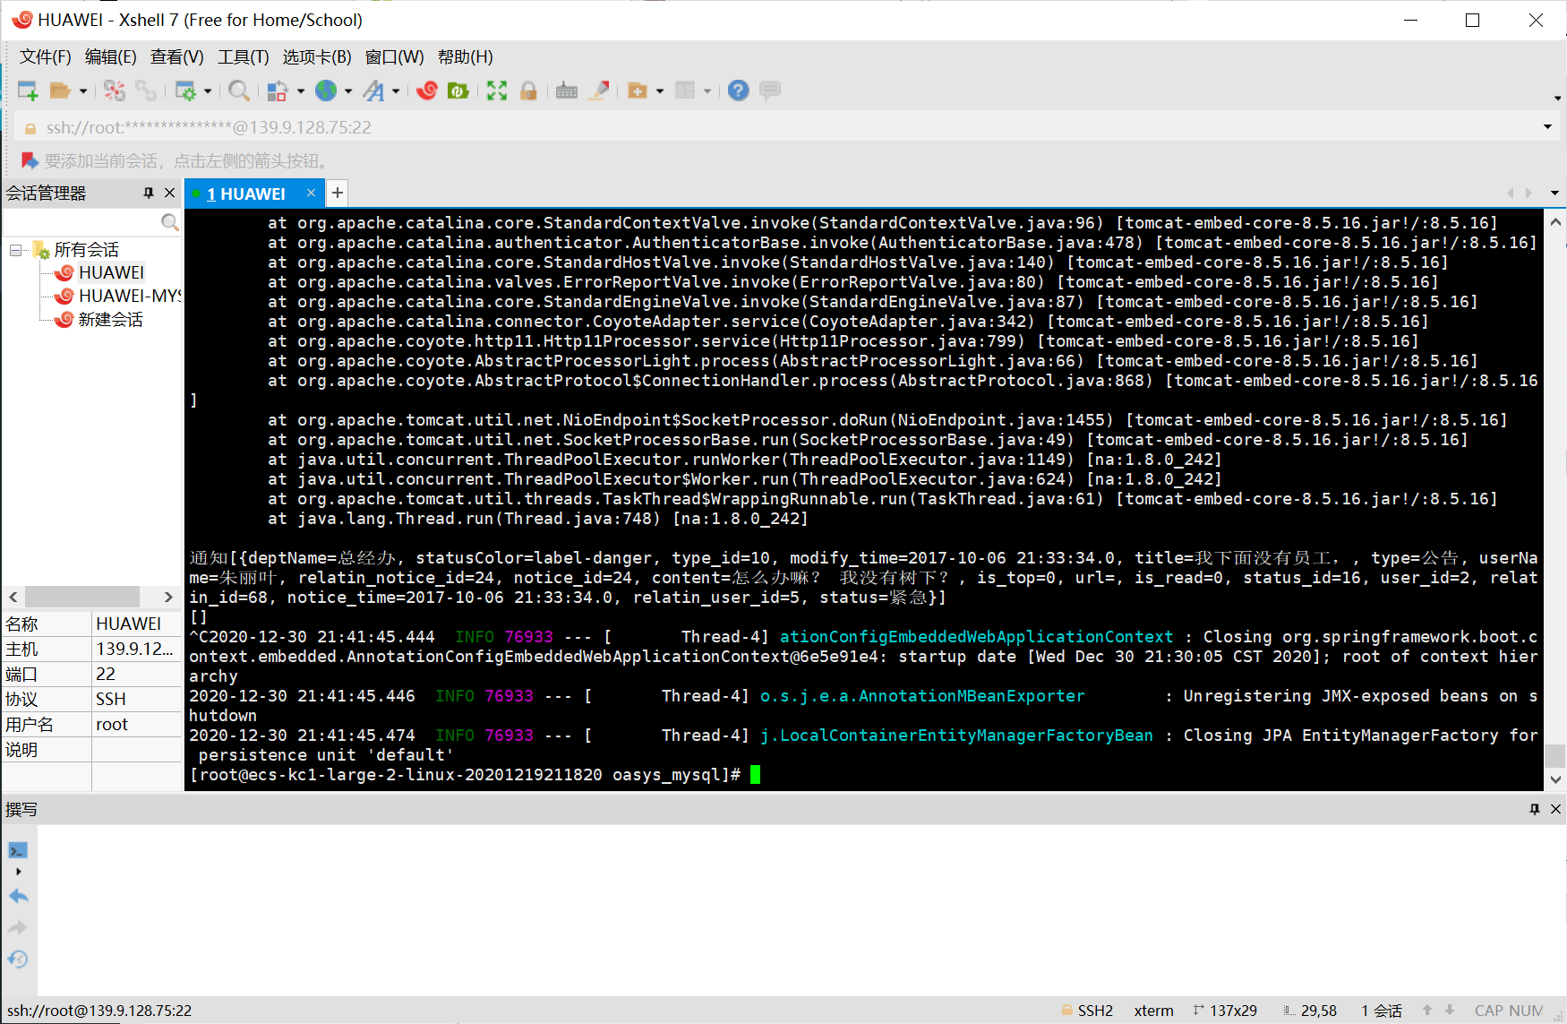Click the speech bubble feedback icon
The image size is (1567, 1024).
coord(770,90)
